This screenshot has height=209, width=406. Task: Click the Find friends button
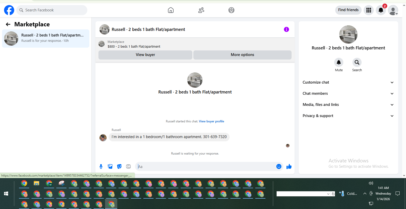coord(348,10)
